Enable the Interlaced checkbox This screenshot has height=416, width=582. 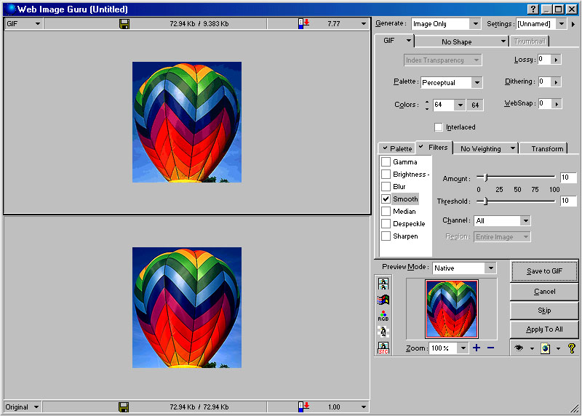tap(439, 127)
